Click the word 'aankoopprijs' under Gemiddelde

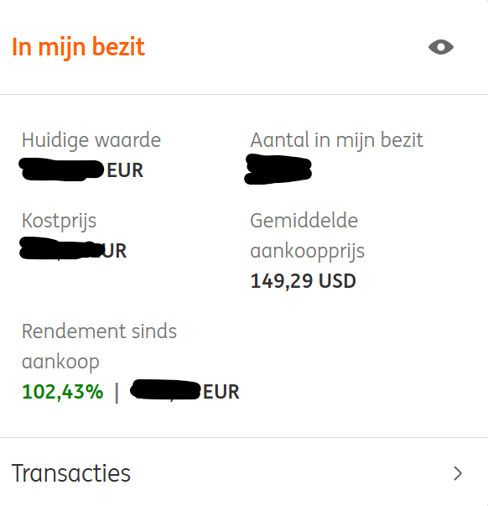pyautogui.click(x=308, y=252)
